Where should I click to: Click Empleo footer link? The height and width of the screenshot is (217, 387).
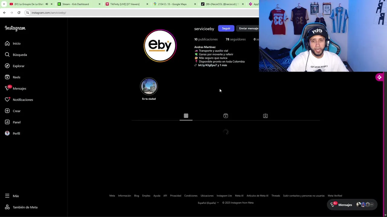[x=146, y=196]
